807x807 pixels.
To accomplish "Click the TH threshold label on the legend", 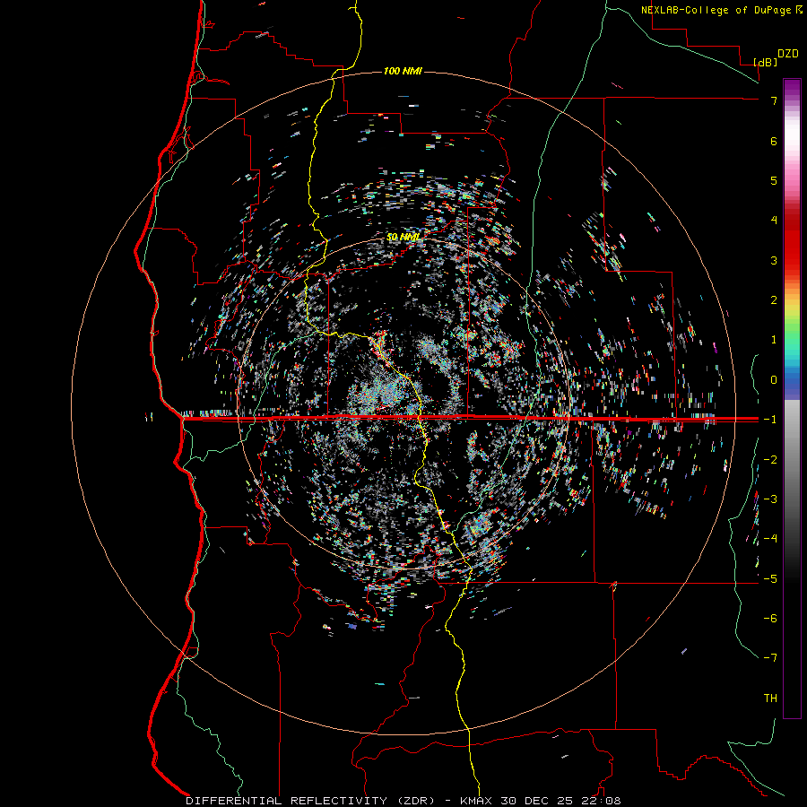I will (770, 698).
